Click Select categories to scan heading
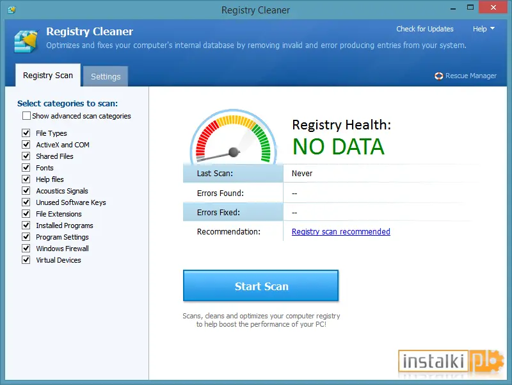Viewport: 512px width, 385px height. click(x=68, y=103)
